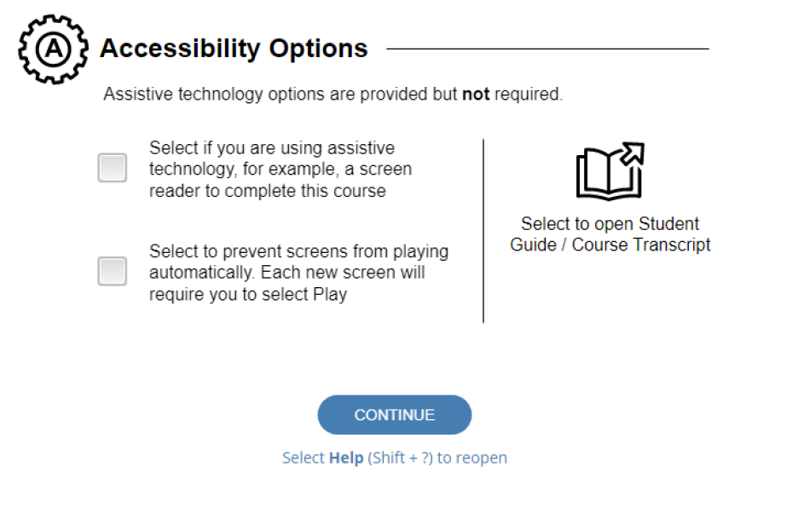Tick the prevent automatic playing checkbox
Image resolution: width=798 pixels, height=507 pixels.
tap(113, 271)
